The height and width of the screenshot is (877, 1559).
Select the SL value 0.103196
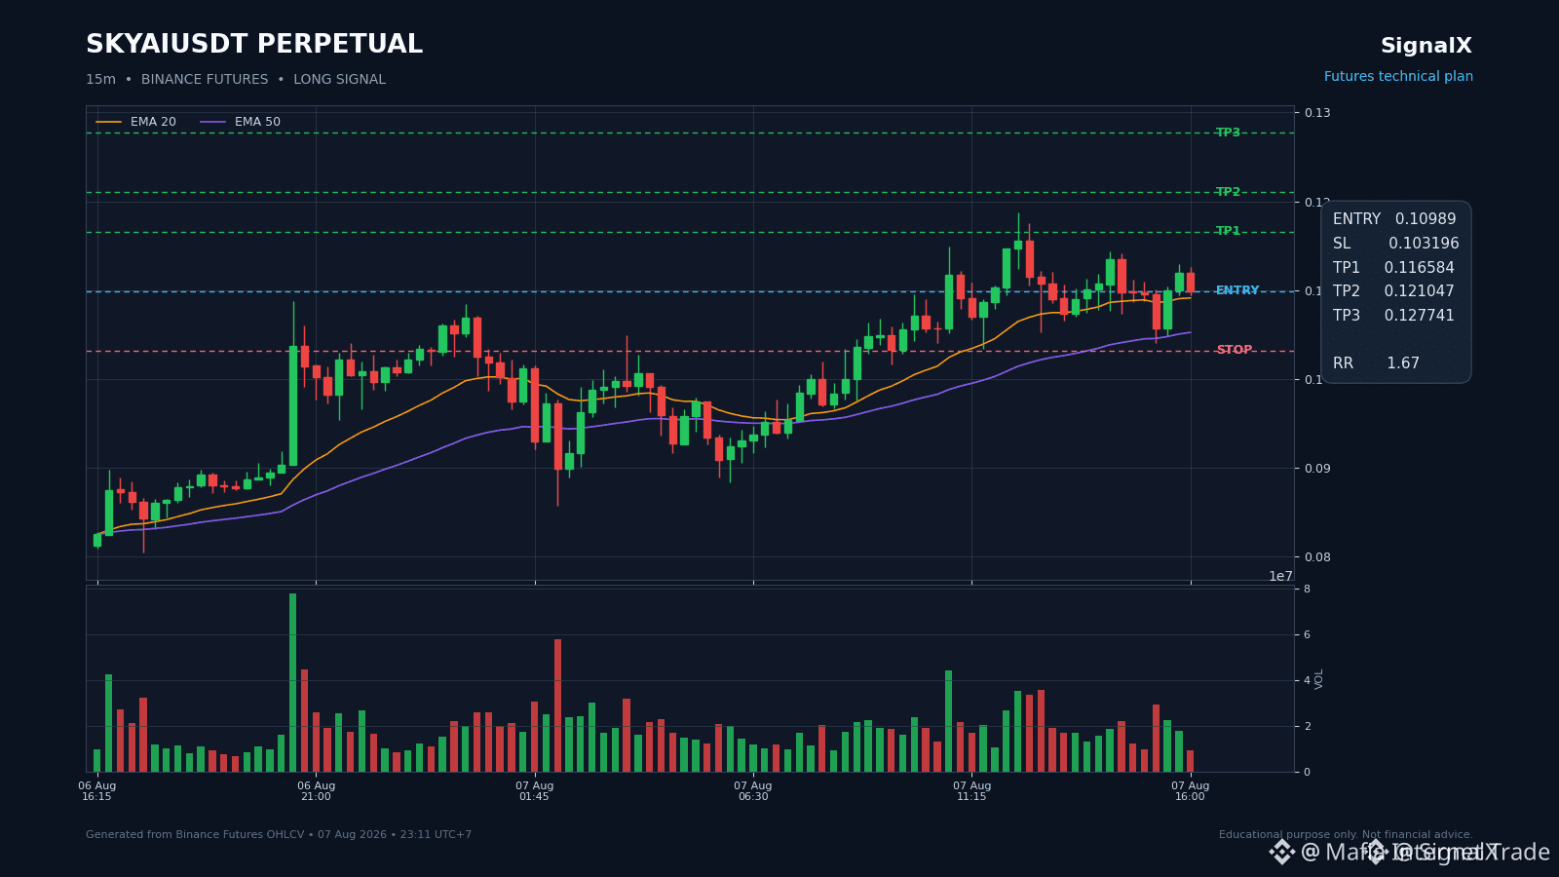pos(1424,244)
